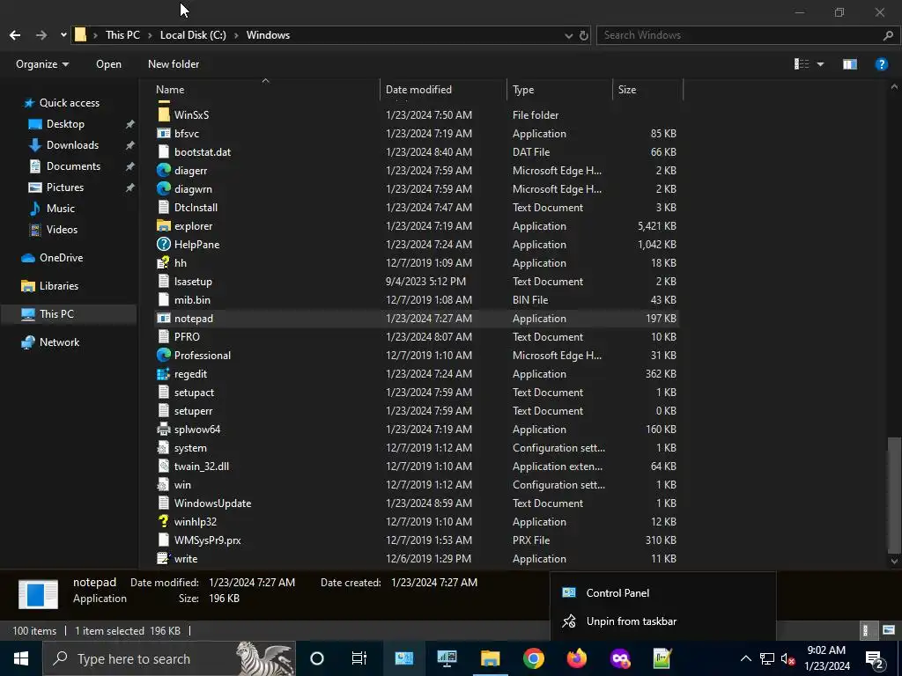Open Google Chrome from the taskbar
902x676 pixels.
tap(533, 658)
